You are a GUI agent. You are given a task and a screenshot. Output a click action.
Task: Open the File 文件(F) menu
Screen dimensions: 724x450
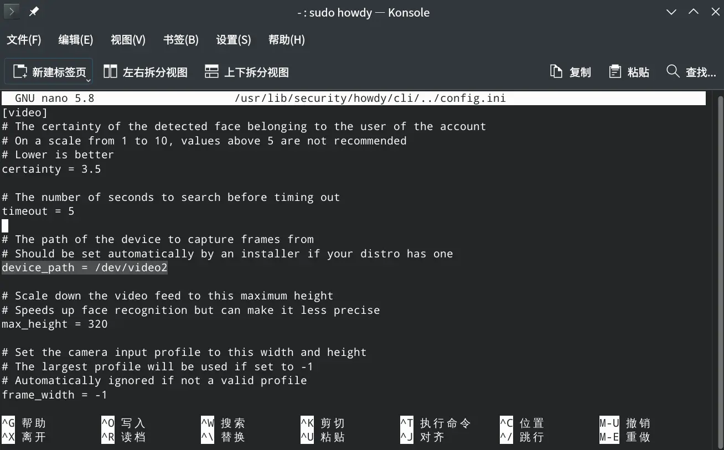click(x=24, y=40)
